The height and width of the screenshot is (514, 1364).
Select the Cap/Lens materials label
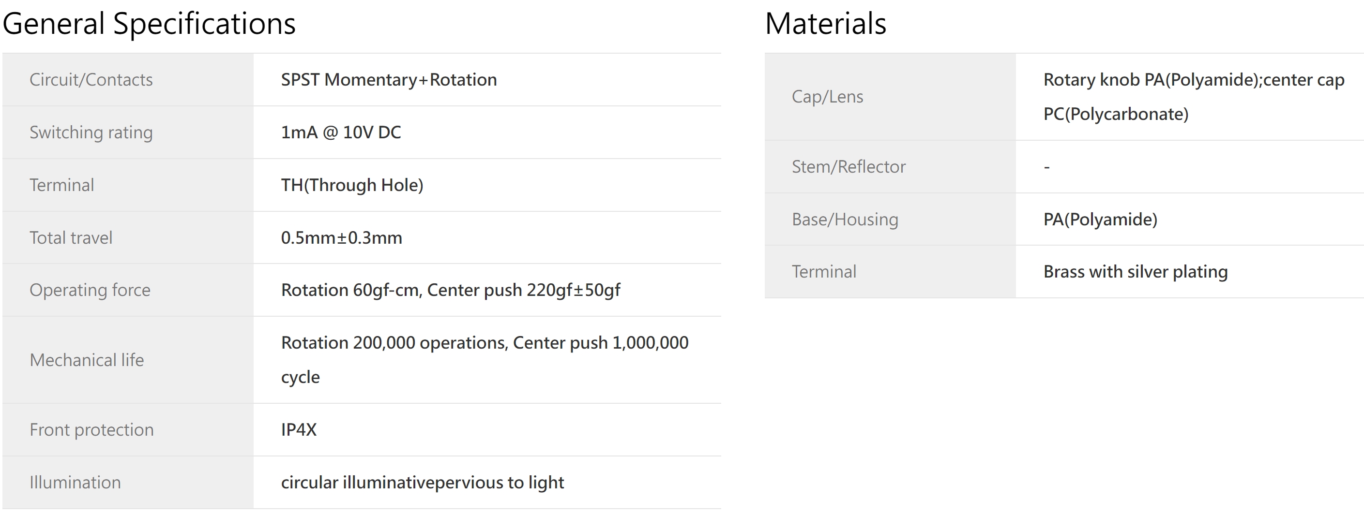pyautogui.click(x=827, y=97)
